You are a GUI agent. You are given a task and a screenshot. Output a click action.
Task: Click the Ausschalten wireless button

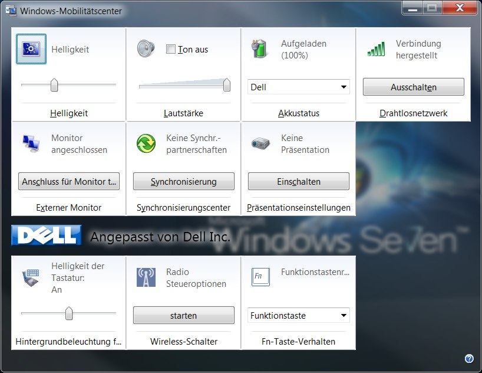(414, 87)
